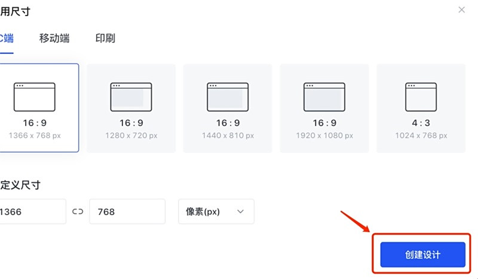478x279 pixels.
Task: Close the size dialog with the X
Action: 461,10
